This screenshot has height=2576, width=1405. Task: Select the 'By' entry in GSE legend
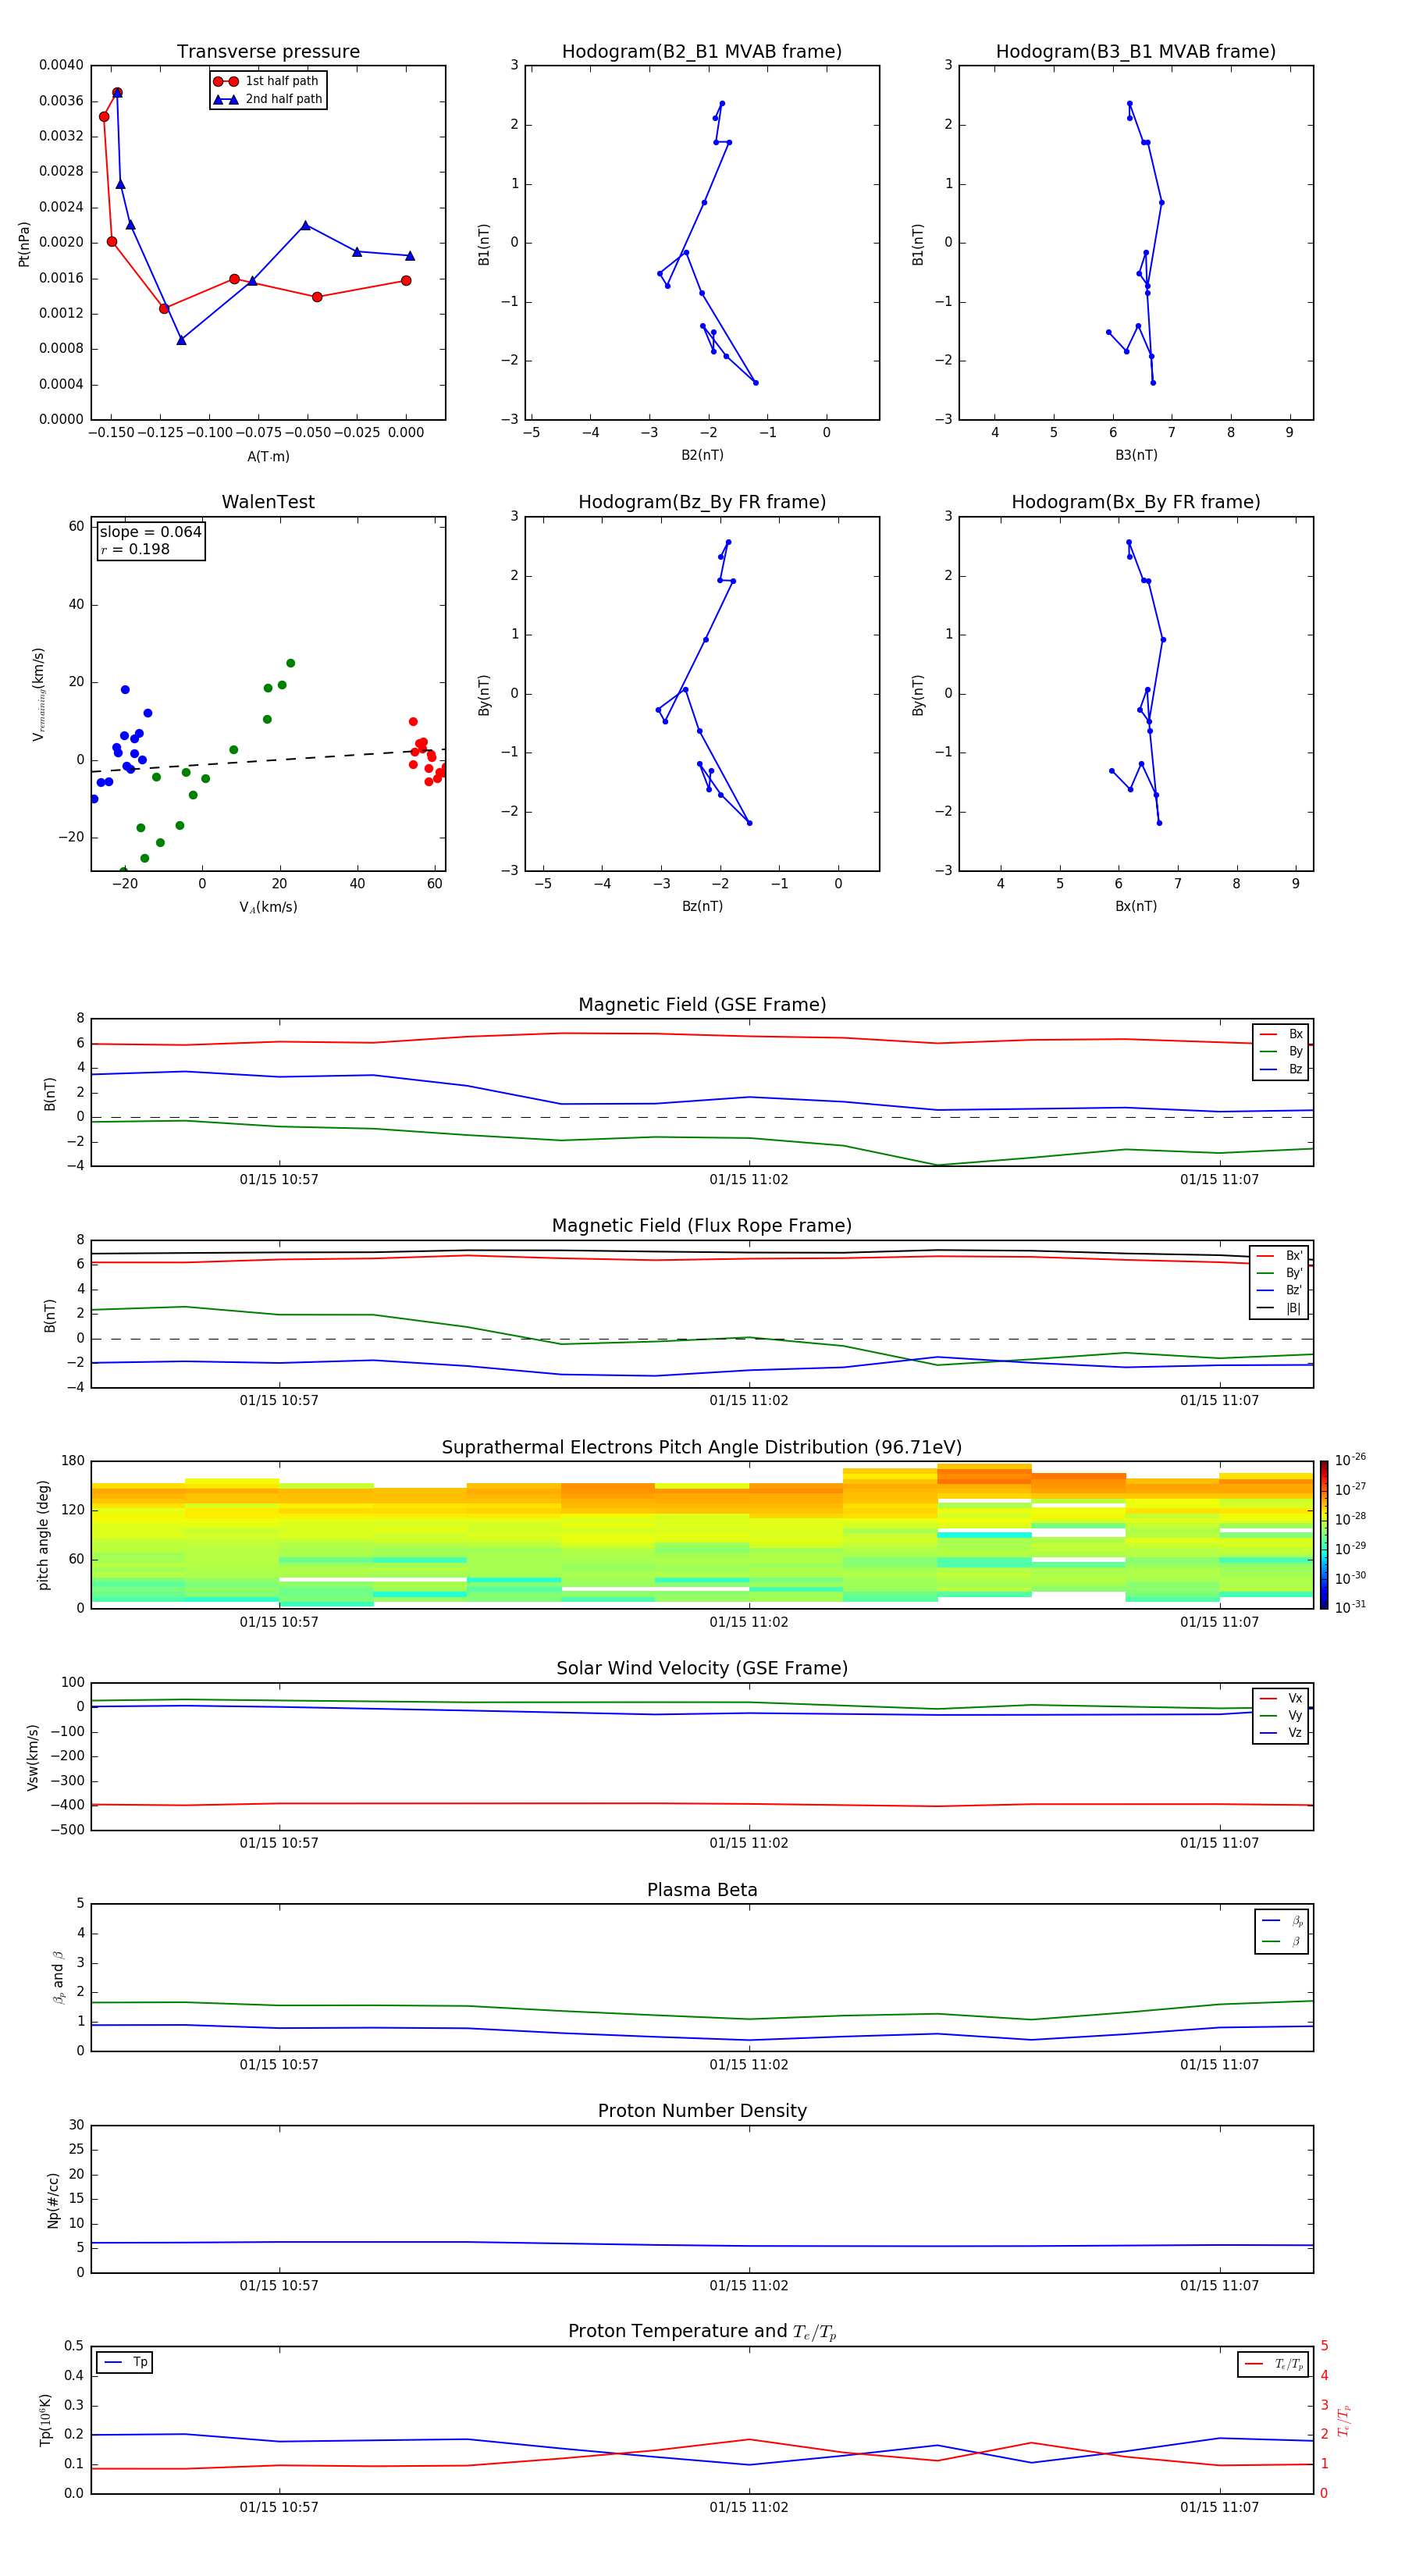[x=1281, y=1051]
